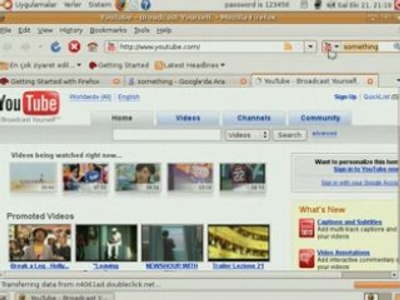This screenshot has height=300, width=400.
Task: Open the History menu
Action: point(71,30)
